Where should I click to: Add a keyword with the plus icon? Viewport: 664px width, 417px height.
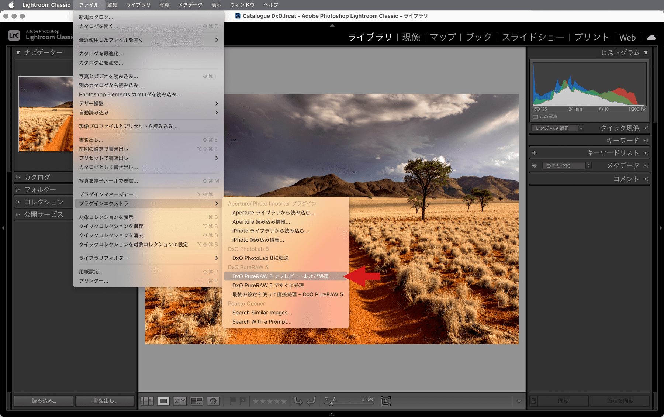[x=534, y=153]
